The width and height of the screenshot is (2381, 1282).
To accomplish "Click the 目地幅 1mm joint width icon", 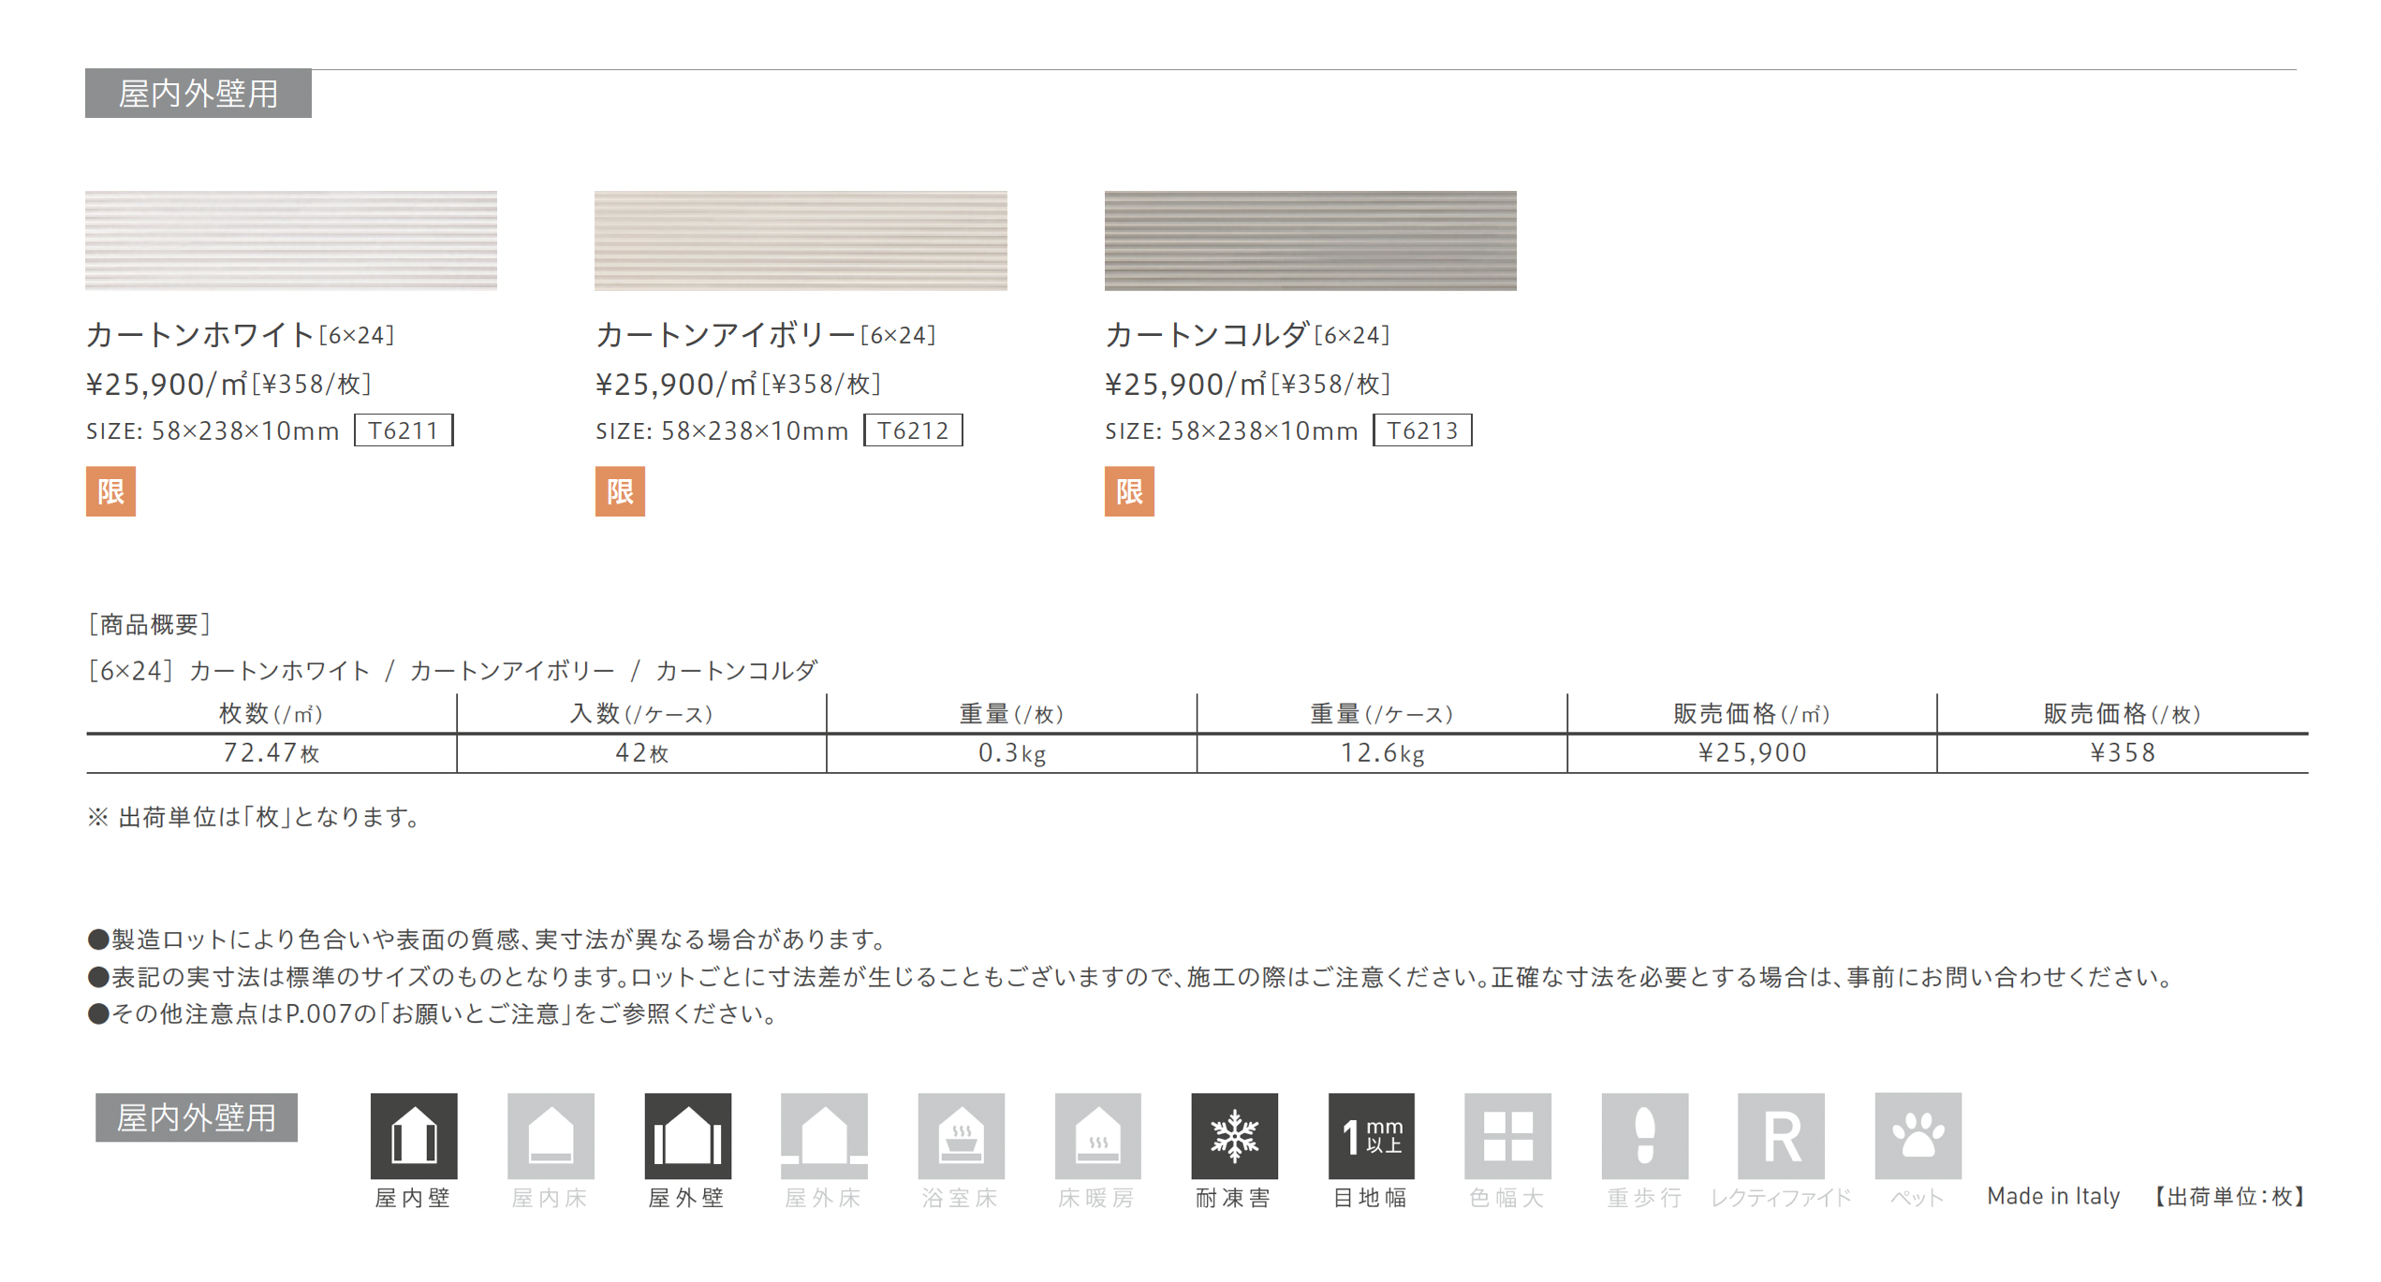I will click(x=1371, y=1135).
